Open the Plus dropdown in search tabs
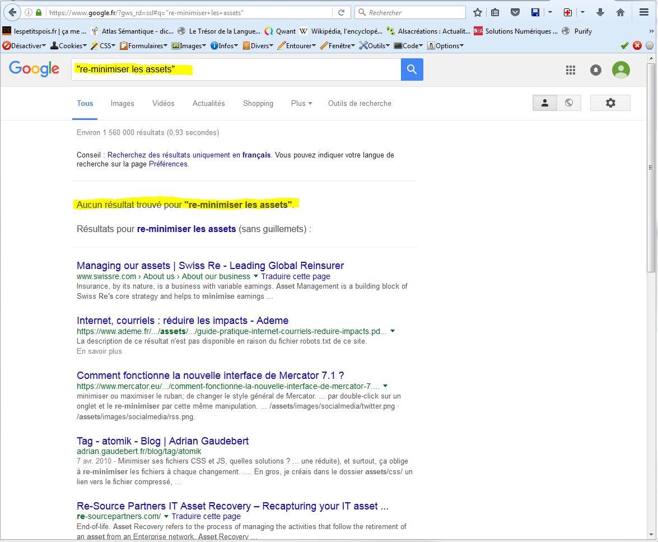Image resolution: width=658 pixels, height=542 pixels. click(x=301, y=103)
